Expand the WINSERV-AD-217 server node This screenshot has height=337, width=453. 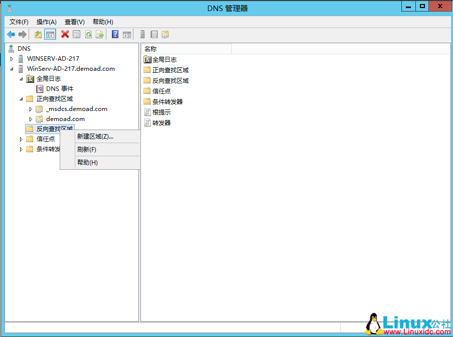[x=12, y=58]
